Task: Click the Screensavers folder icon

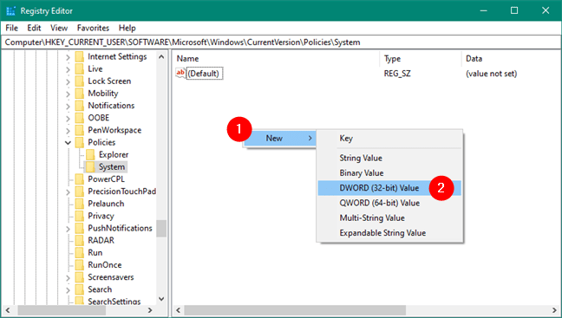Action: point(80,276)
